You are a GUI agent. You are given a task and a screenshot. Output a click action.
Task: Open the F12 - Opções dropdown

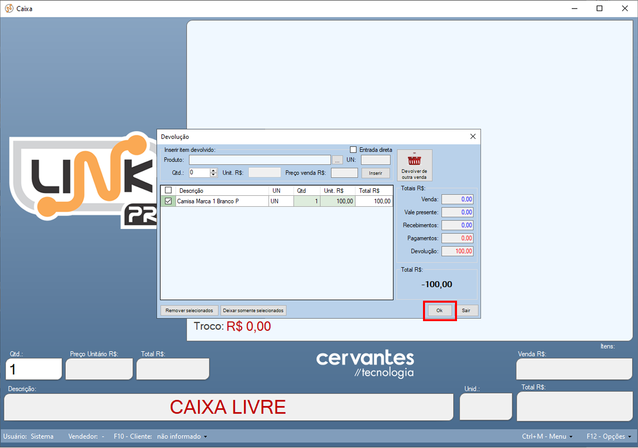click(609, 437)
